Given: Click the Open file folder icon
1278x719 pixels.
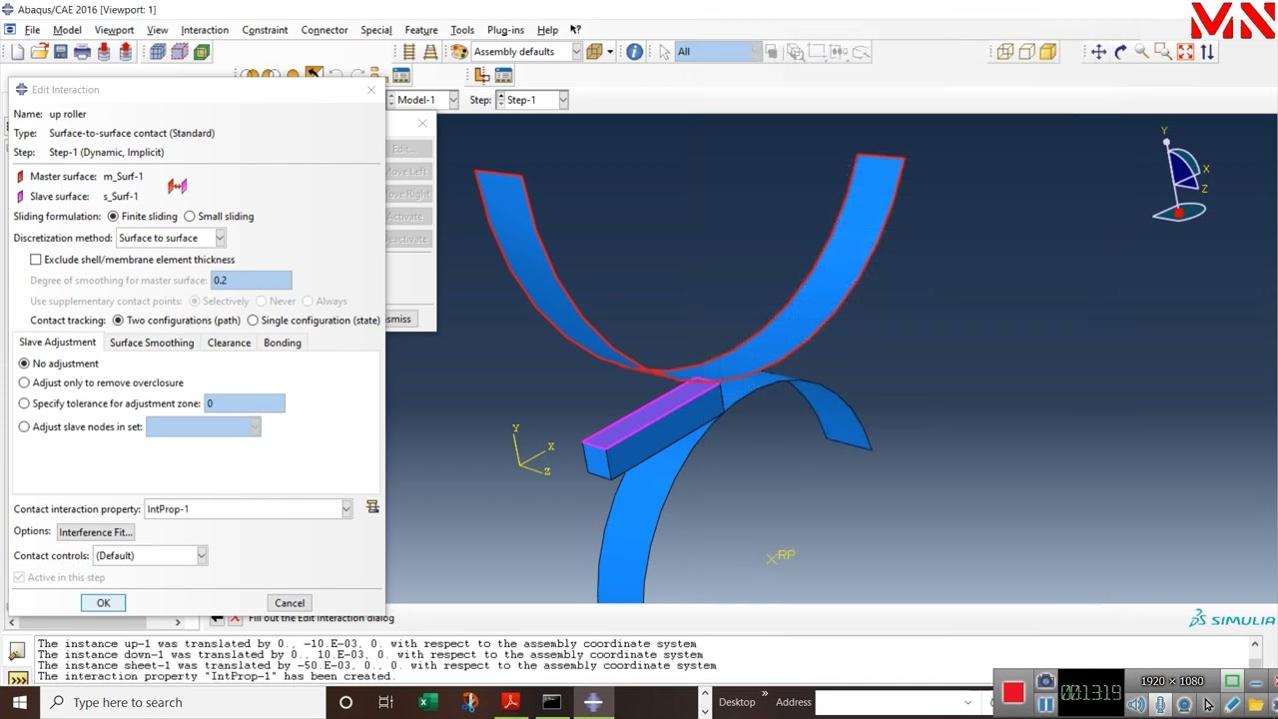Looking at the screenshot, I should point(39,52).
